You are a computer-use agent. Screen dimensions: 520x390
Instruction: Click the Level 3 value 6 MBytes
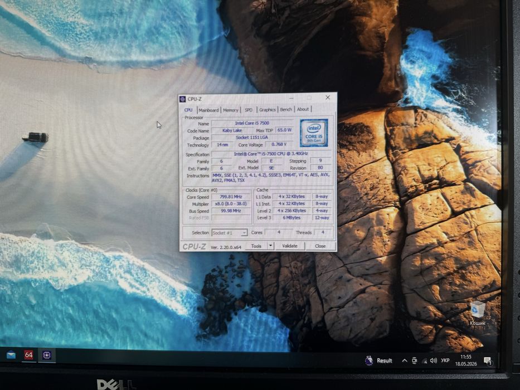point(292,218)
